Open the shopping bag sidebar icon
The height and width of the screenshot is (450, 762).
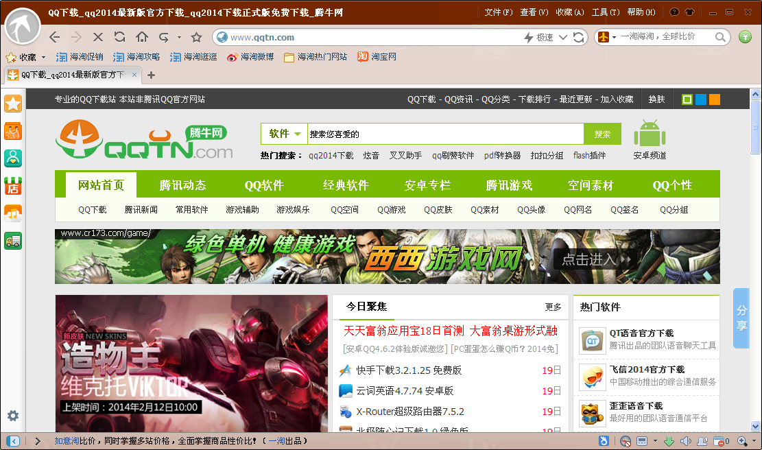click(x=13, y=131)
